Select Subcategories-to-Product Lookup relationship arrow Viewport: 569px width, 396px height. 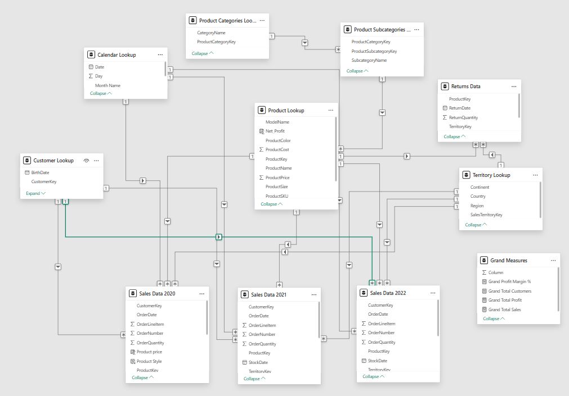(x=382, y=113)
